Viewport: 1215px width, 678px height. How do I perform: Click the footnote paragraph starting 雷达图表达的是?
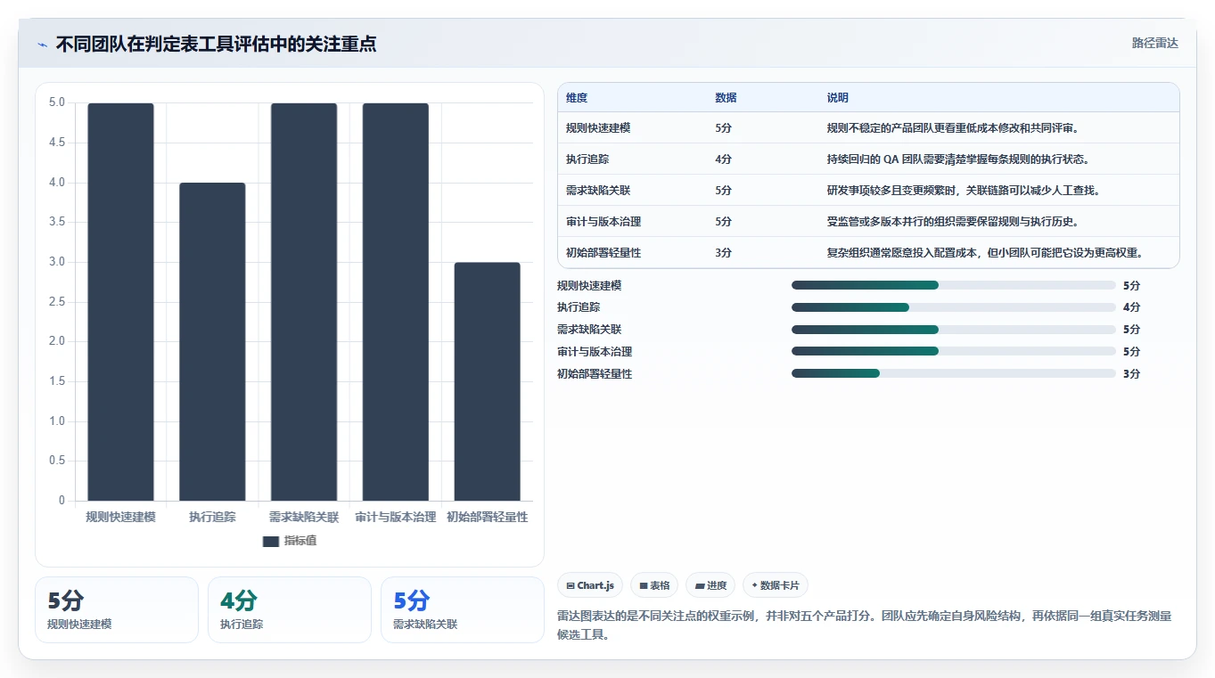point(864,625)
